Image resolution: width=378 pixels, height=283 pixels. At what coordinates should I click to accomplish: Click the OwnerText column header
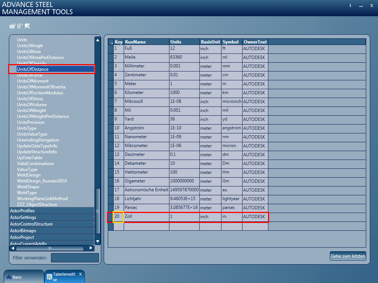tap(255, 42)
